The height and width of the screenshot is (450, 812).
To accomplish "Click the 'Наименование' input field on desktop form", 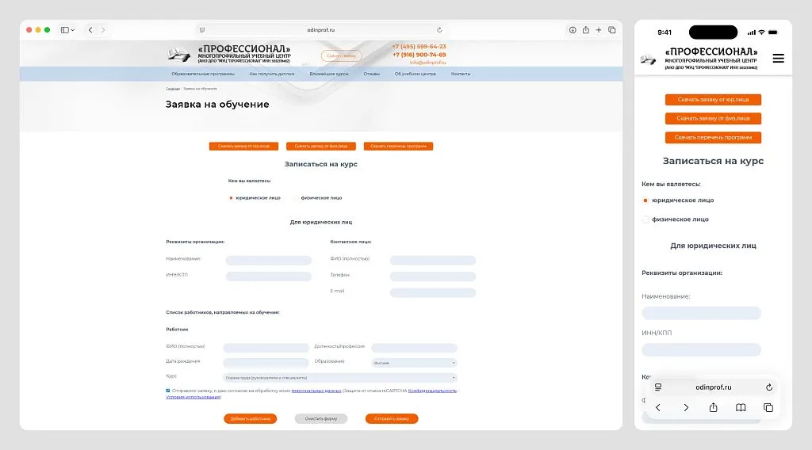I will click(268, 260).
